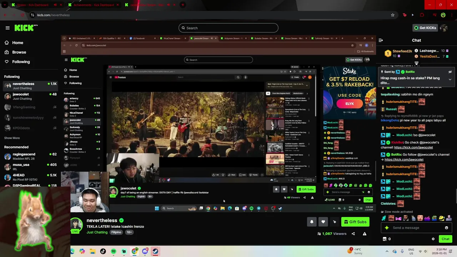Click the green Chat send button
The width and height of the screenshot is (457, 257).
(x=445, y=239)
